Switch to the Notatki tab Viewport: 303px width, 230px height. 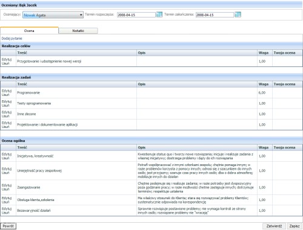(78, 31)
